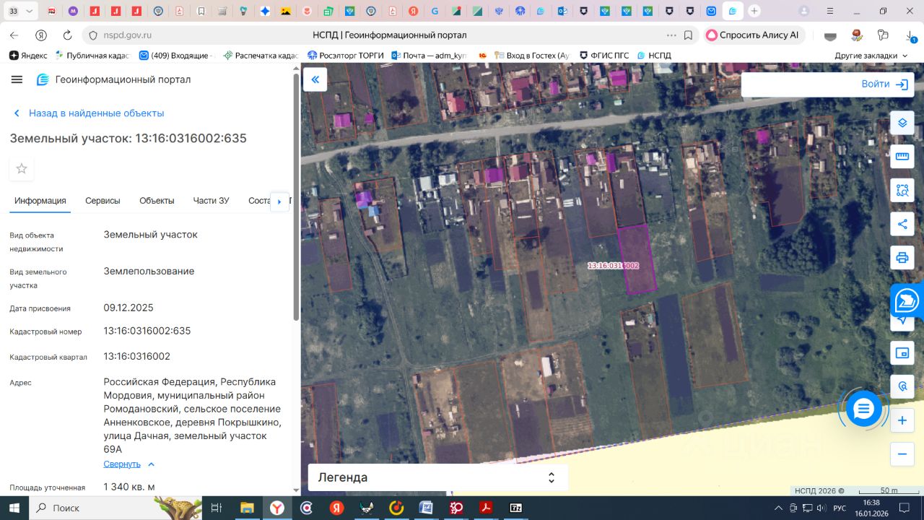Activate the area search selection tool
Viewport: 924px width, 520px height.
902,191
